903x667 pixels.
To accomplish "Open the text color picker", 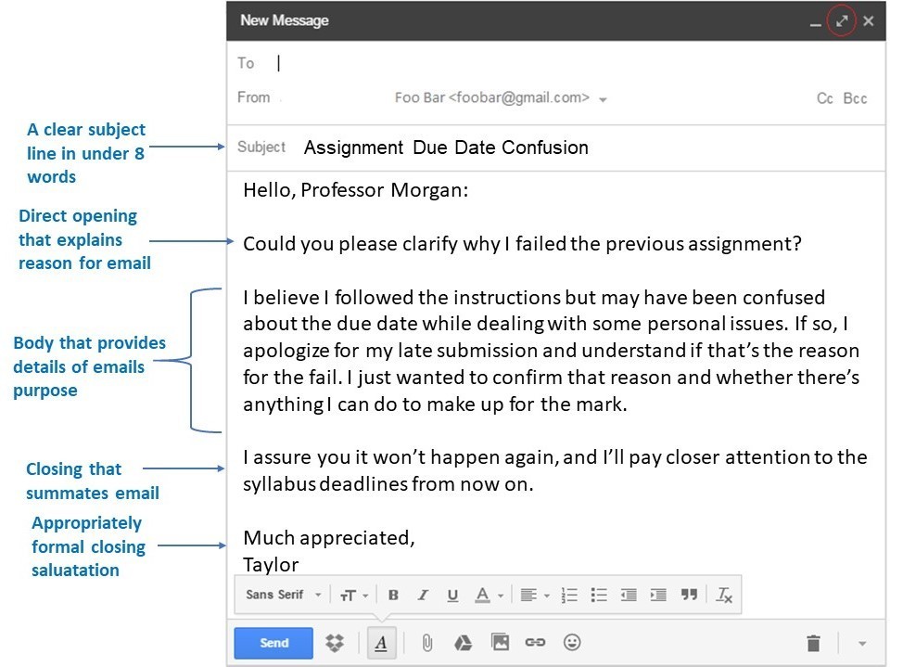I will (x=488, y=596).
